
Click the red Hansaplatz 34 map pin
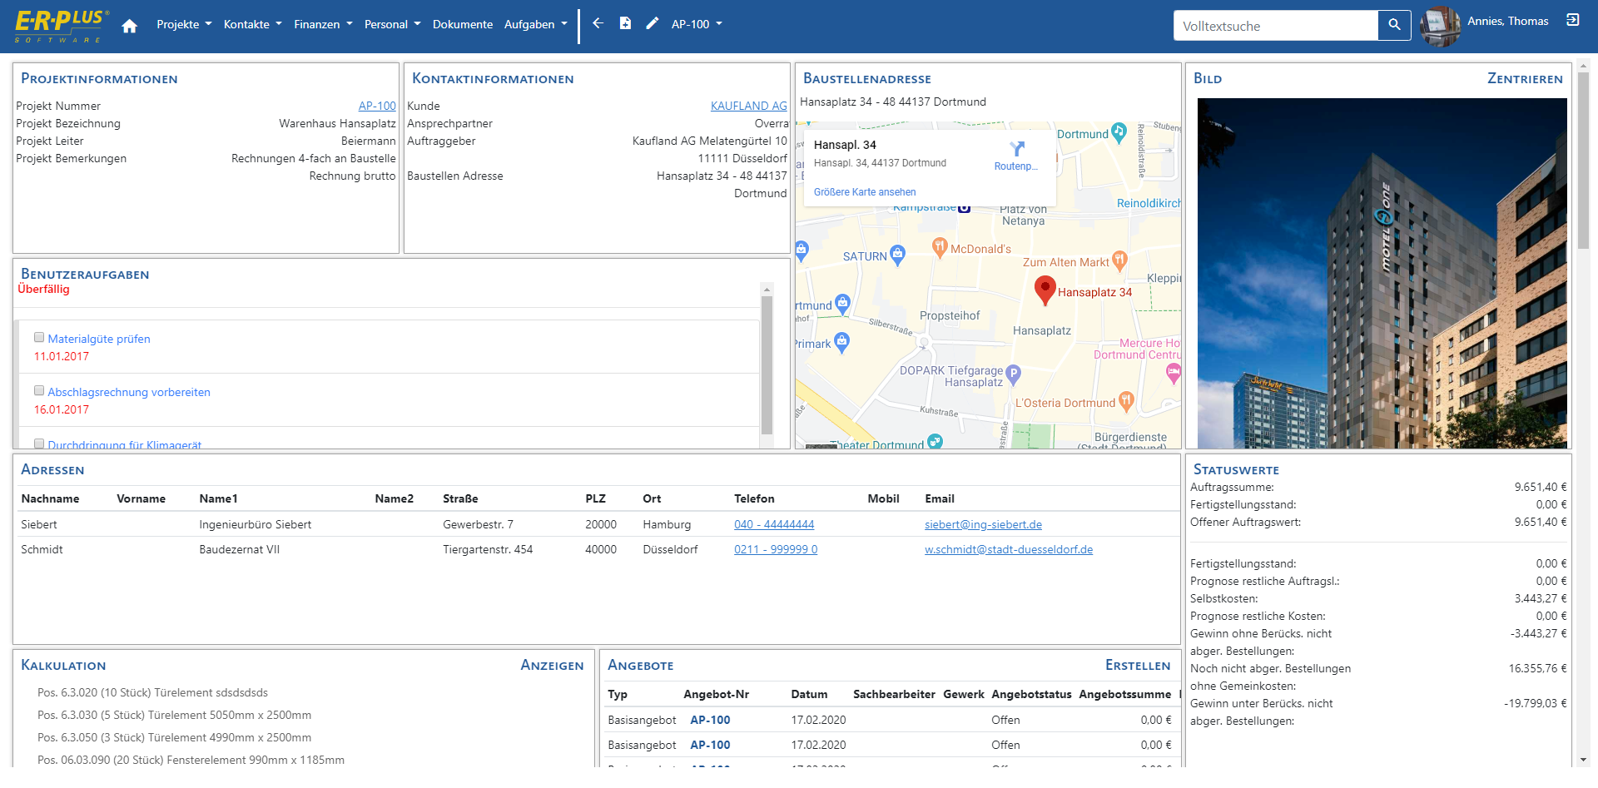[x=1045, y=290]
